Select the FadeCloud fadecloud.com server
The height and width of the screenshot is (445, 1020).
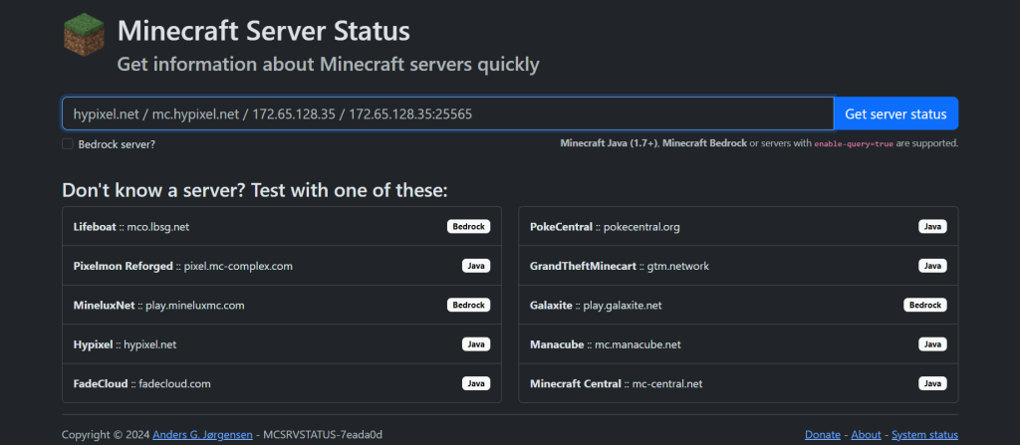click(x=282, y=383)
